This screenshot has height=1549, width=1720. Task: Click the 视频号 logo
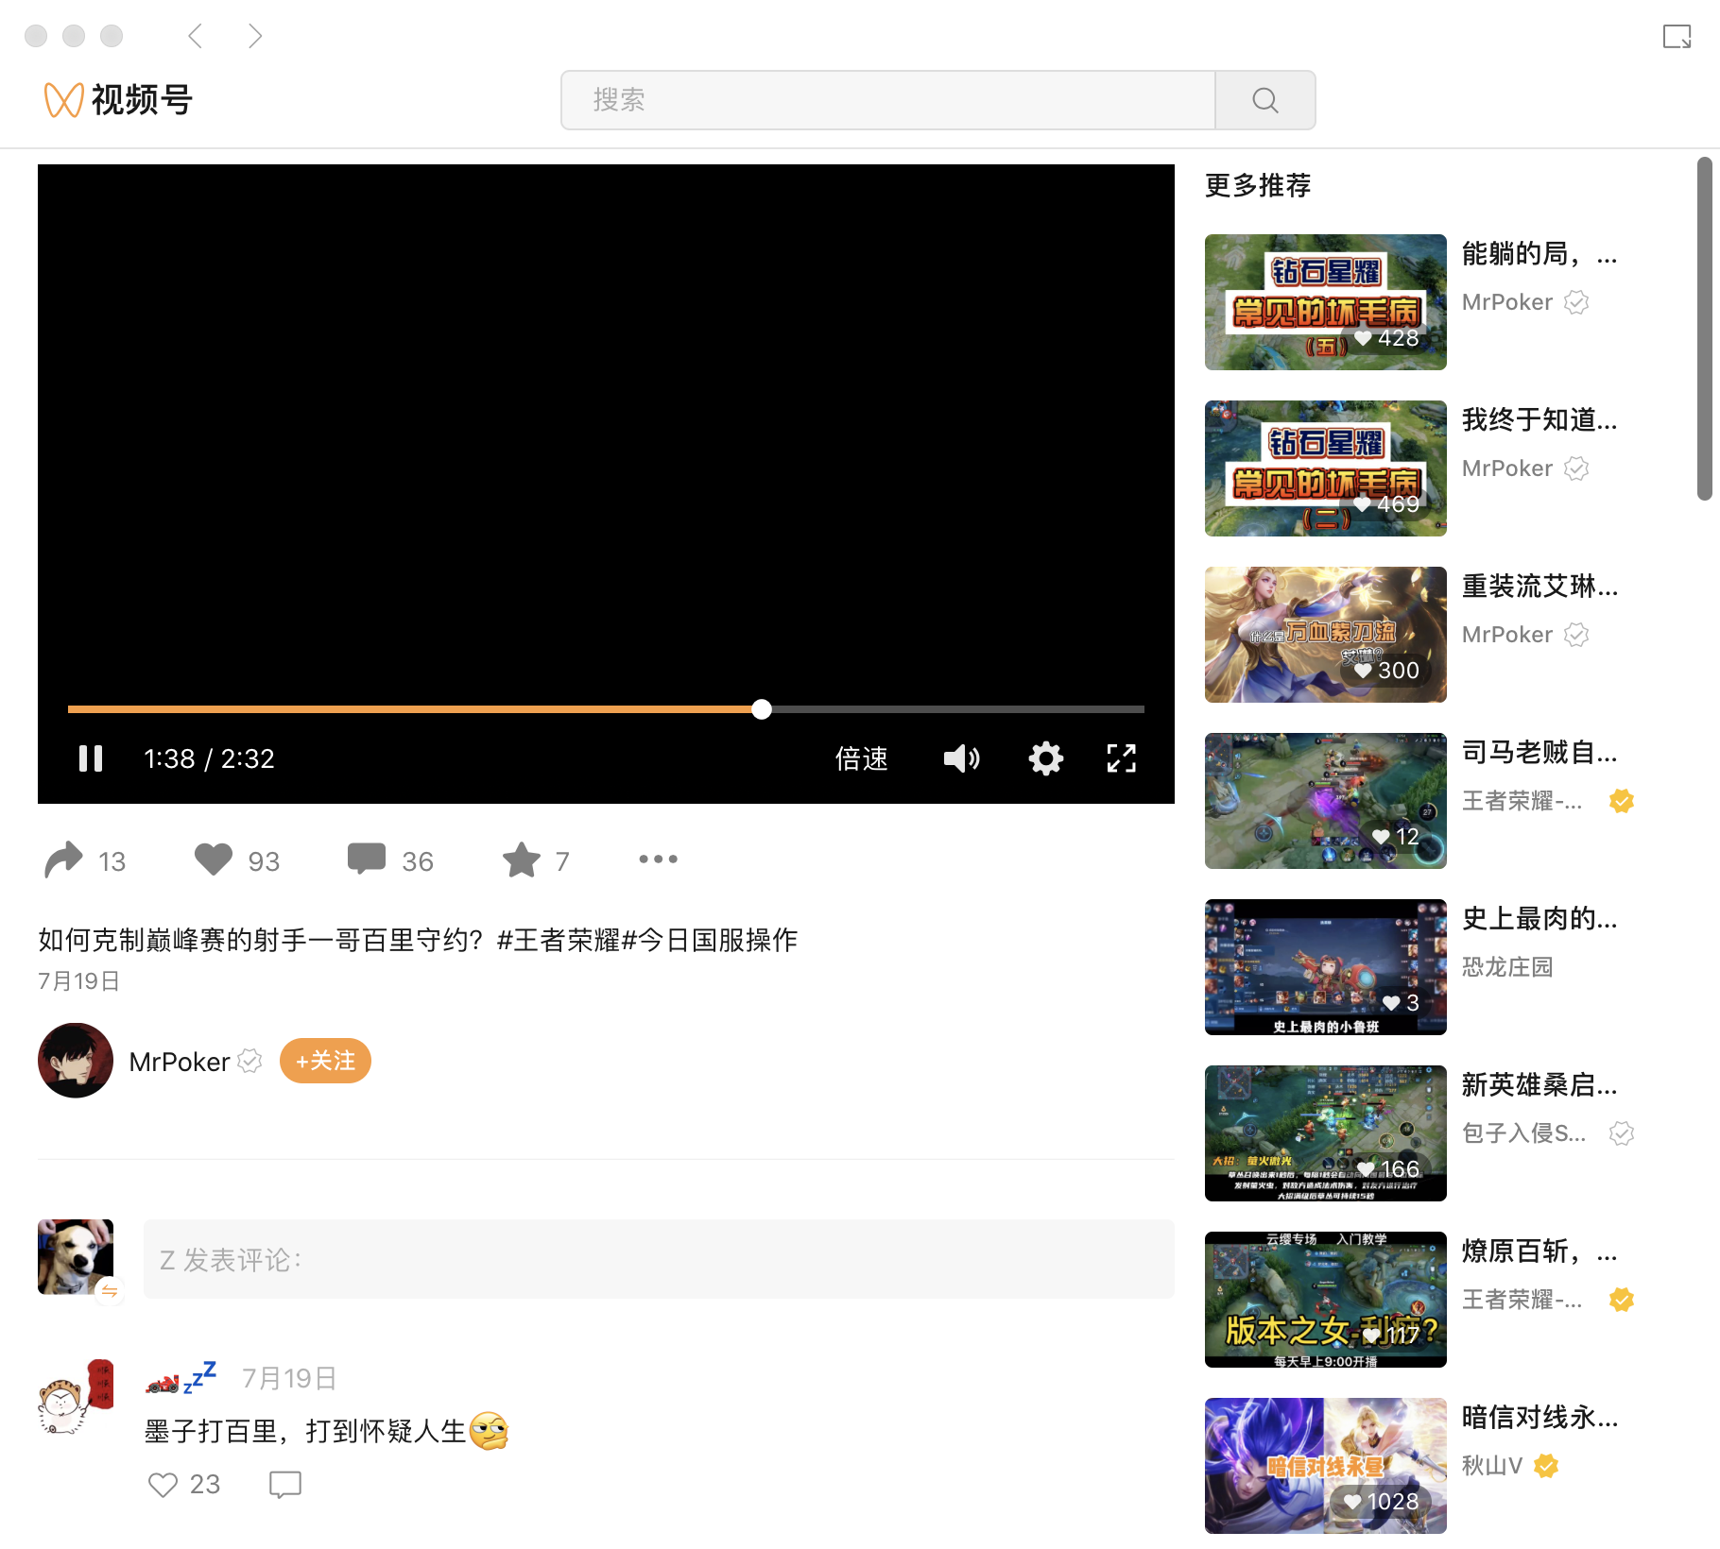(118, 99)
